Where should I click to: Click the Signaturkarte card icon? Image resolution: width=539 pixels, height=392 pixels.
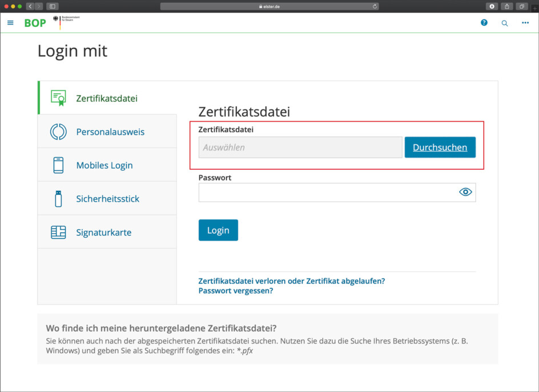point(58,232)
